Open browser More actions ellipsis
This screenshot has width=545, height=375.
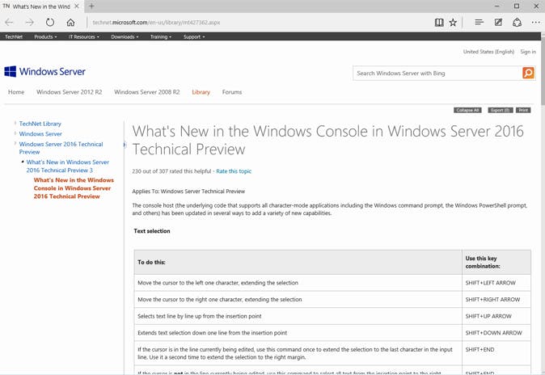coord(535,23)
